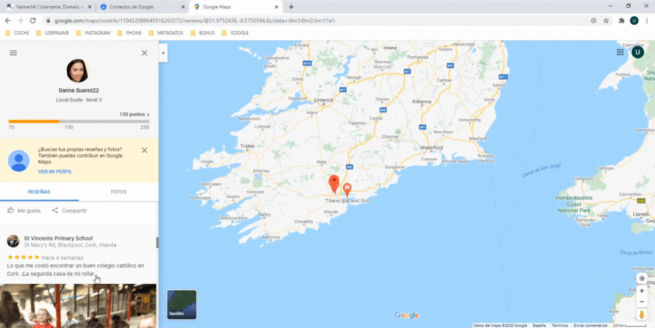Close the Google Maps tab

(x=276, y=7)
